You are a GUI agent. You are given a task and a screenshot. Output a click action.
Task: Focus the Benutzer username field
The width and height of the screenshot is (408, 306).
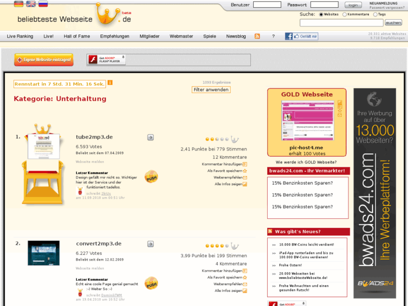[267, 4]
